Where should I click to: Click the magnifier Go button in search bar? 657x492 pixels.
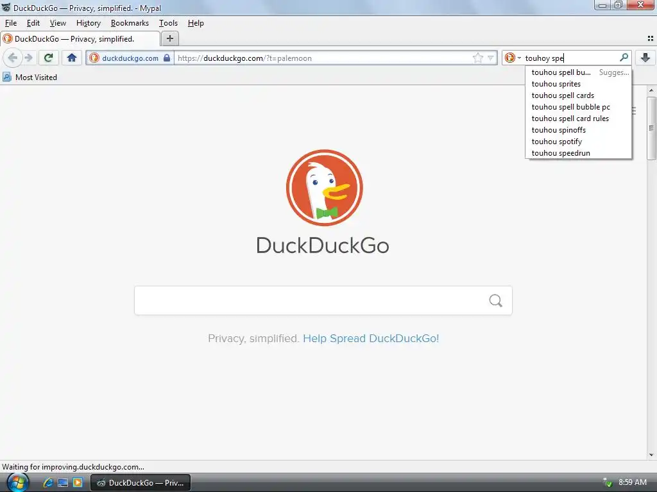coord(624,57)
